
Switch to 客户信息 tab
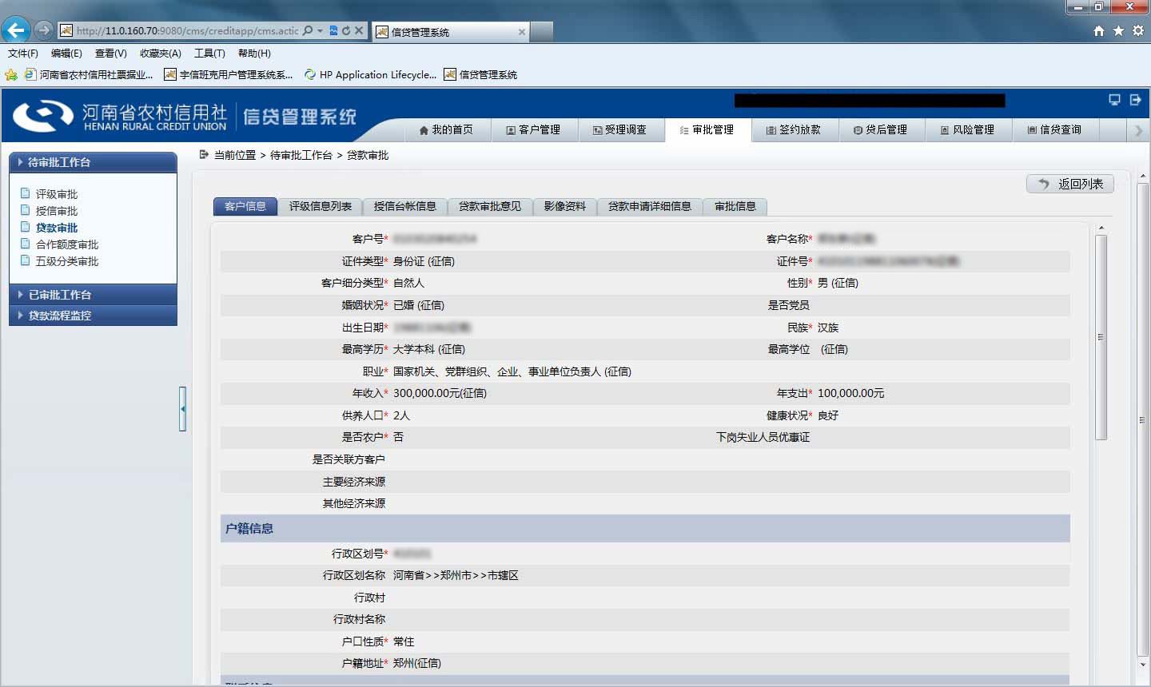pos(245,206)
